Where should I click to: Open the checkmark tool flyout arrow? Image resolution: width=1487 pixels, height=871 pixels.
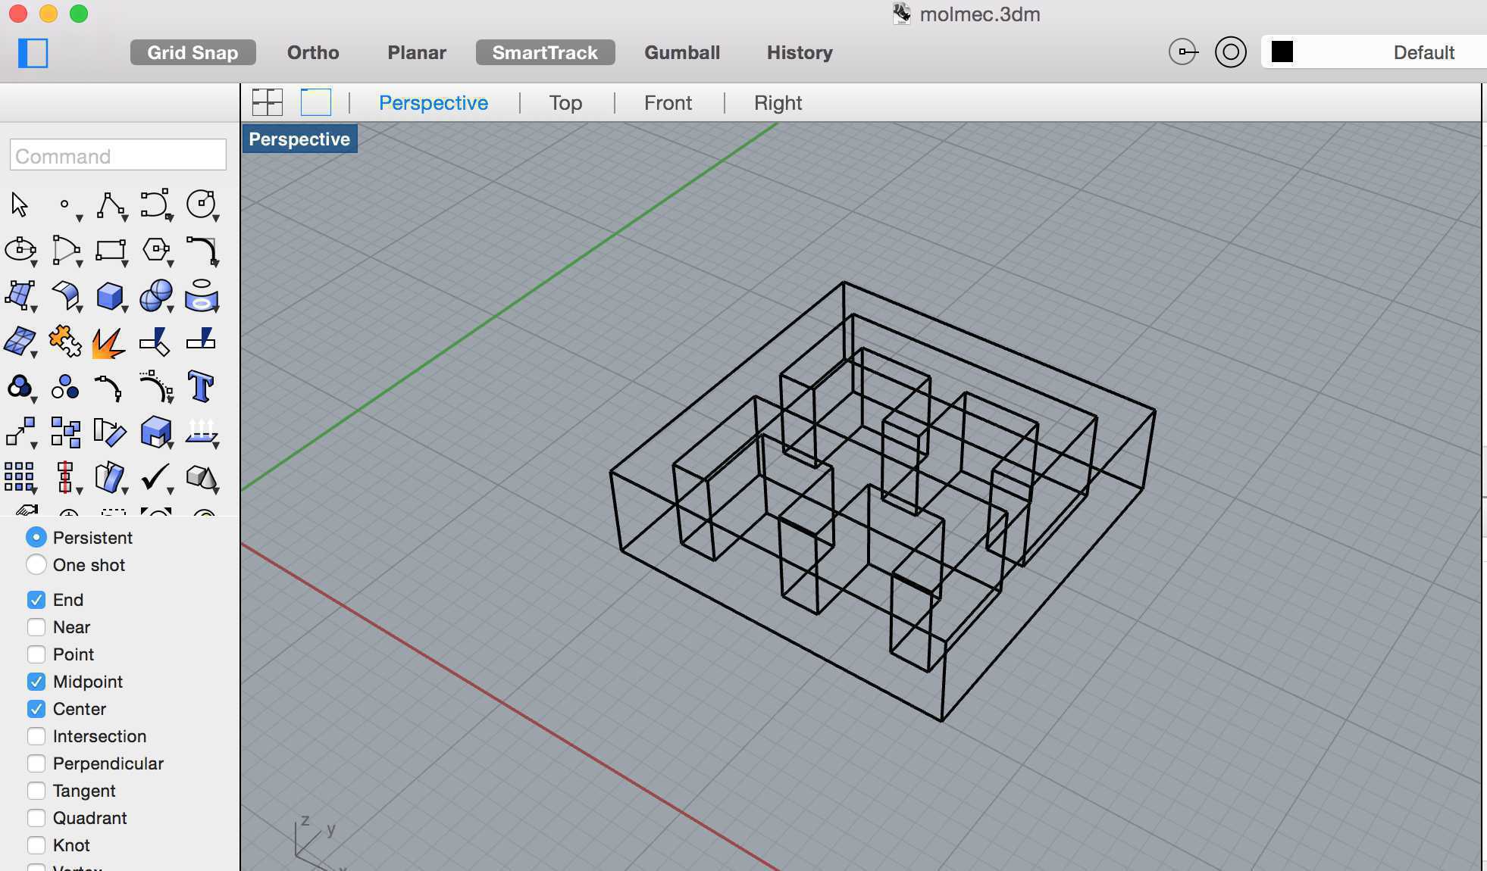170,491
